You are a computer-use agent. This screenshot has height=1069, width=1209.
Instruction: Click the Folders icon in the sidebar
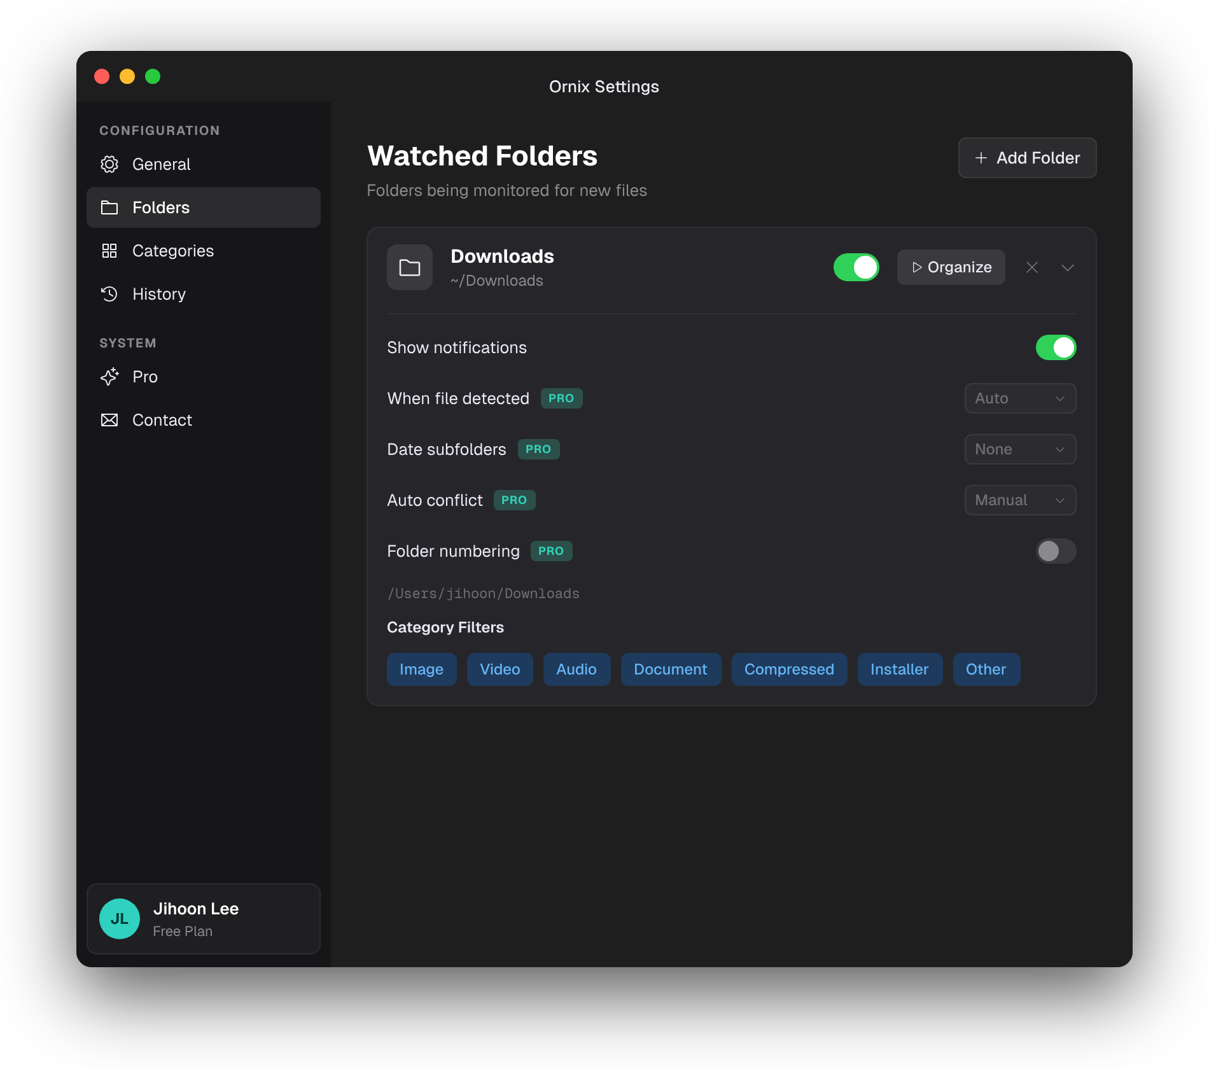109,207
